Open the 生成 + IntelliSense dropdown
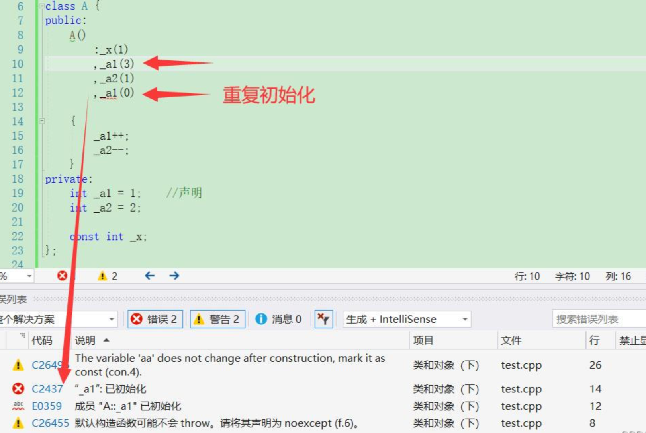The image size is (646, 433). [407, 319]
